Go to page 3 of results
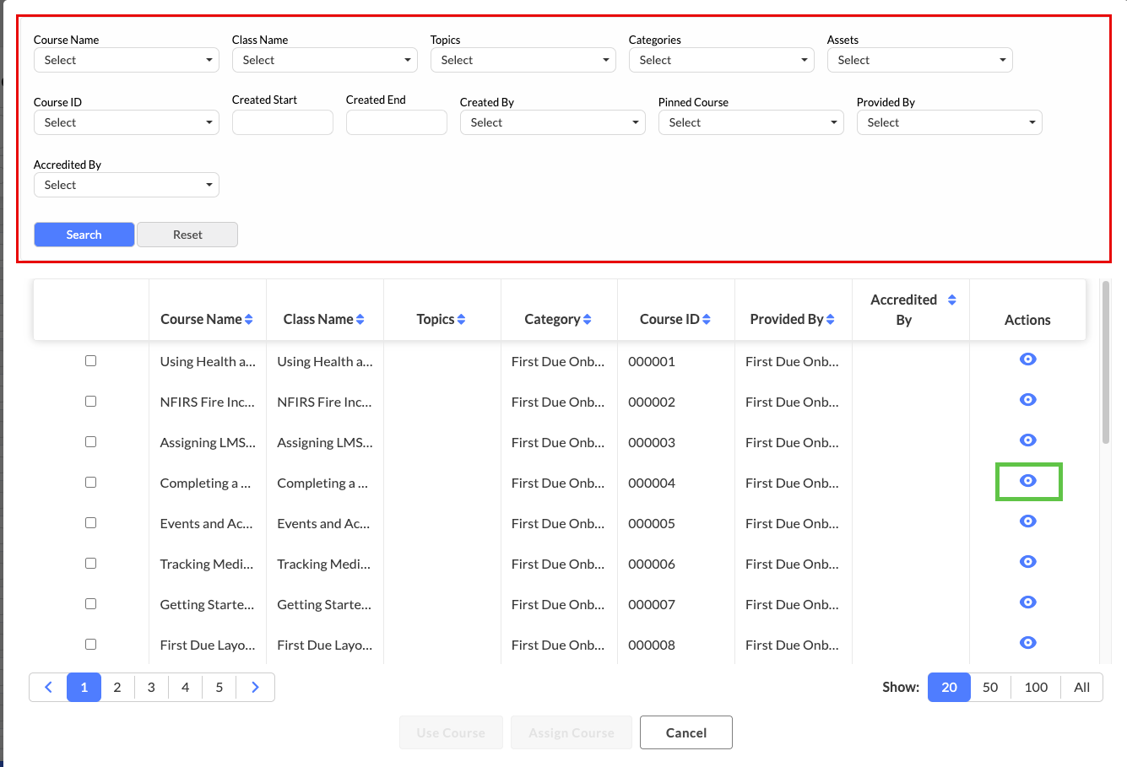The image size is (1127, 767). click(x=151, y=687)
